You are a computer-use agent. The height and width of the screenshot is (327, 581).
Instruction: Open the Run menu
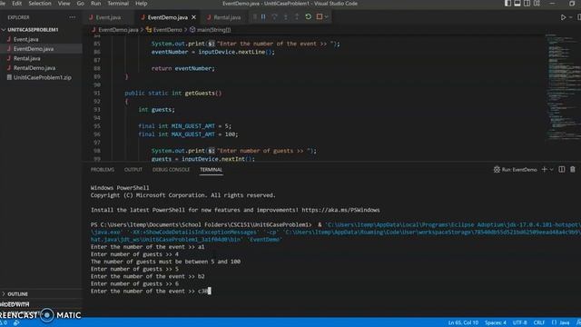tap(95, 4)
